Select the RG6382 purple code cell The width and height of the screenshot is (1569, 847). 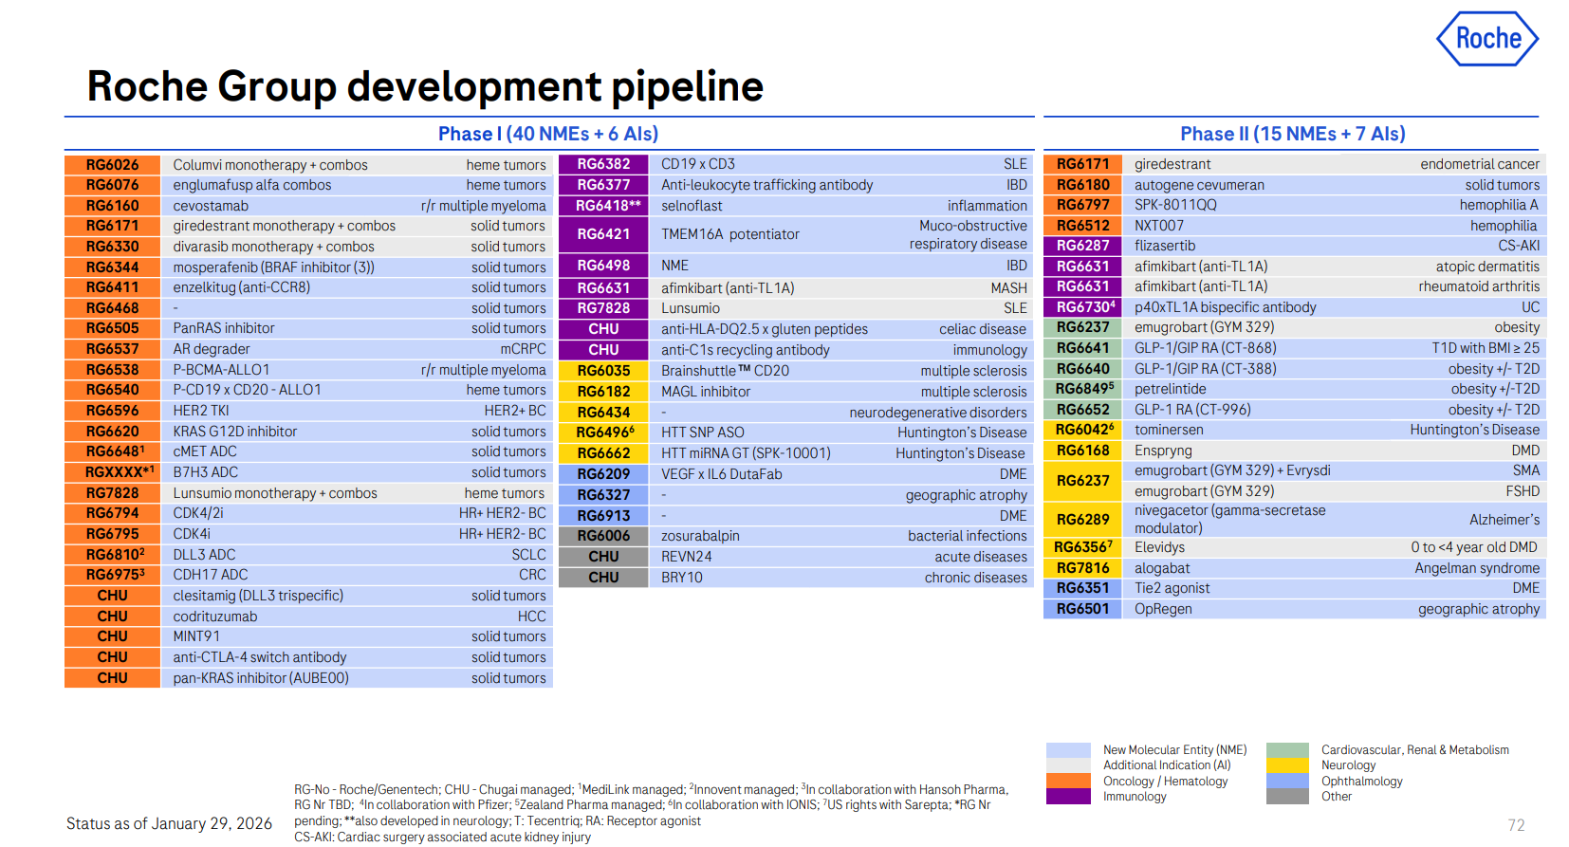coord(603,164)
